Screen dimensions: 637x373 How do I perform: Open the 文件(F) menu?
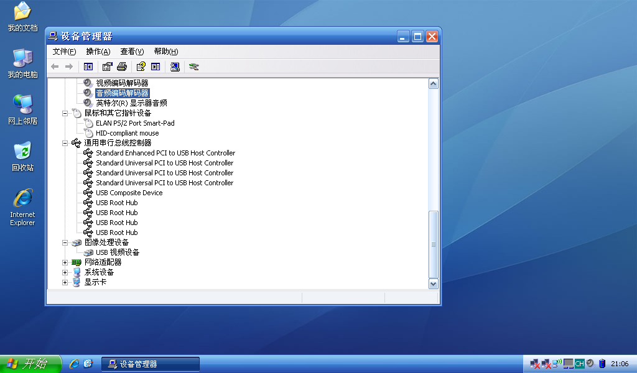(64, 52)
